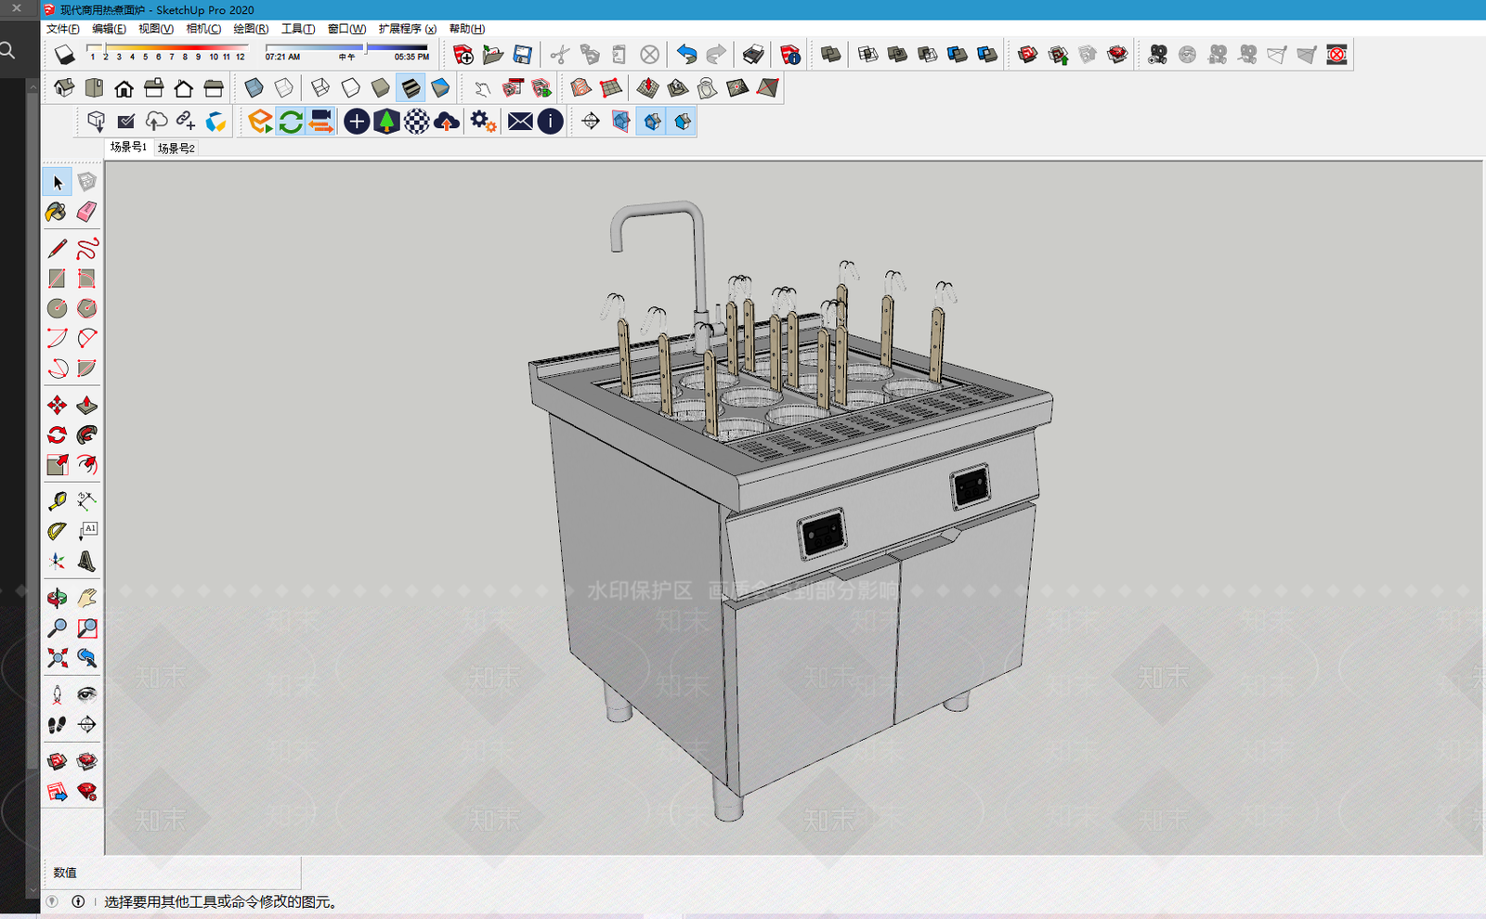Pick the Walk footprints tool
The height and width of the screenshot is (919, 1486).
pyautogui.click(x=57, y=724)
